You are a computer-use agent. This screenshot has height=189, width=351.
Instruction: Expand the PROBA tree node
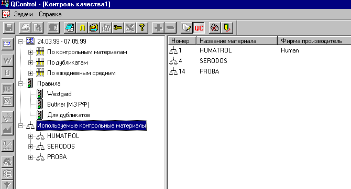(30, 157)
